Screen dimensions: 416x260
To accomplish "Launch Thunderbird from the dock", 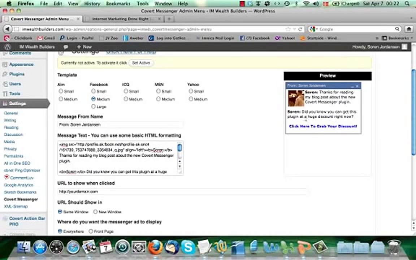I will [x=172, y=247].
